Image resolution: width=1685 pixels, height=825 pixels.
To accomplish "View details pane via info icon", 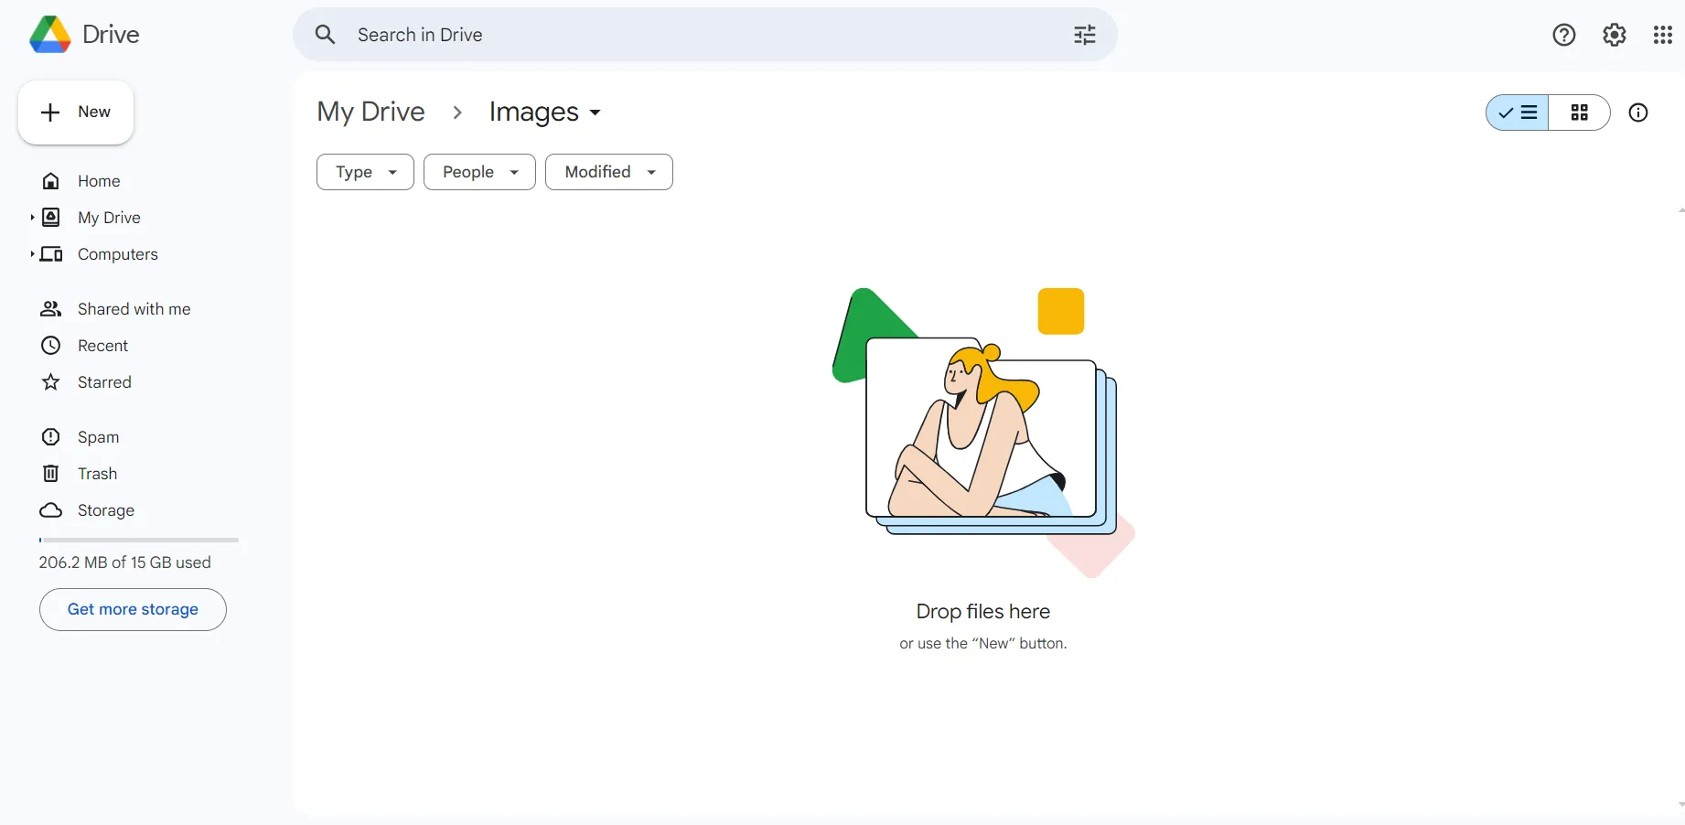I will coord(1638,112).
